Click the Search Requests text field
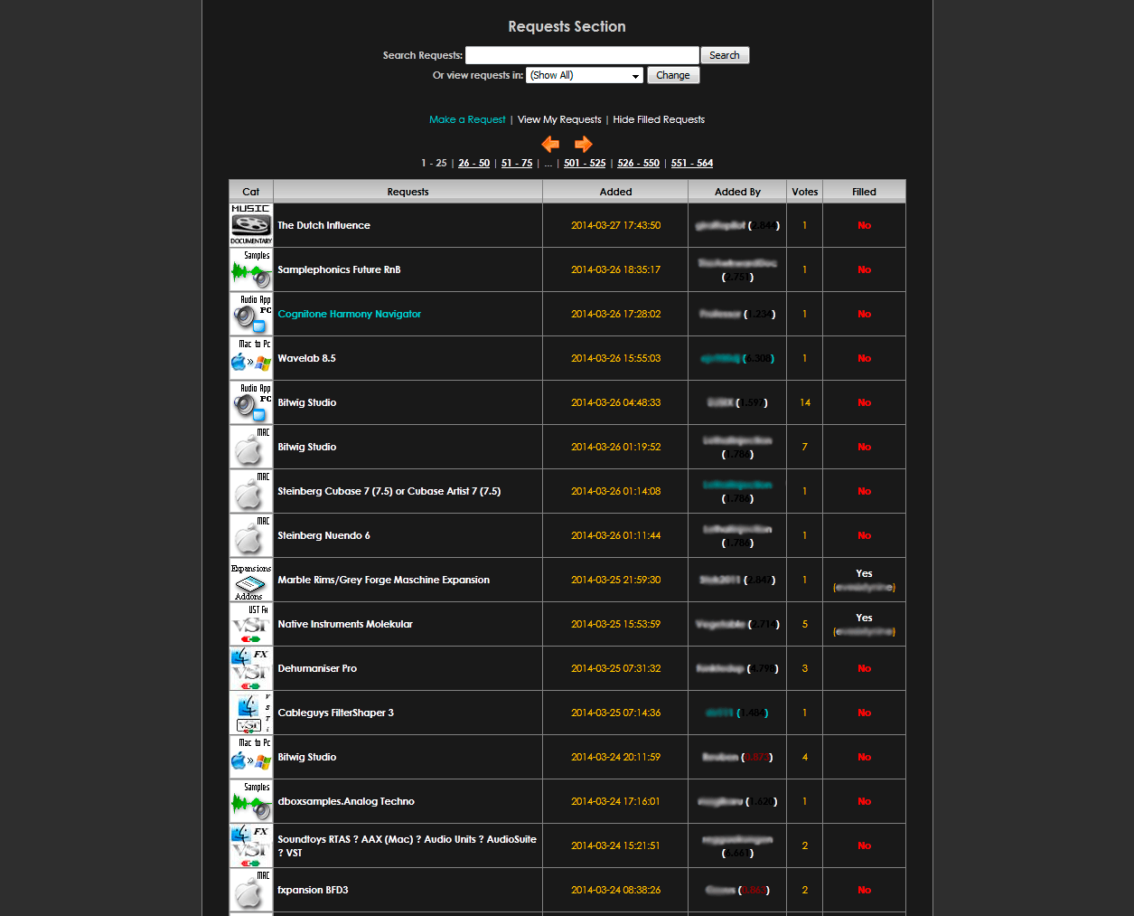This screenshot has height=916, width=1134. (x=582, y=55)
